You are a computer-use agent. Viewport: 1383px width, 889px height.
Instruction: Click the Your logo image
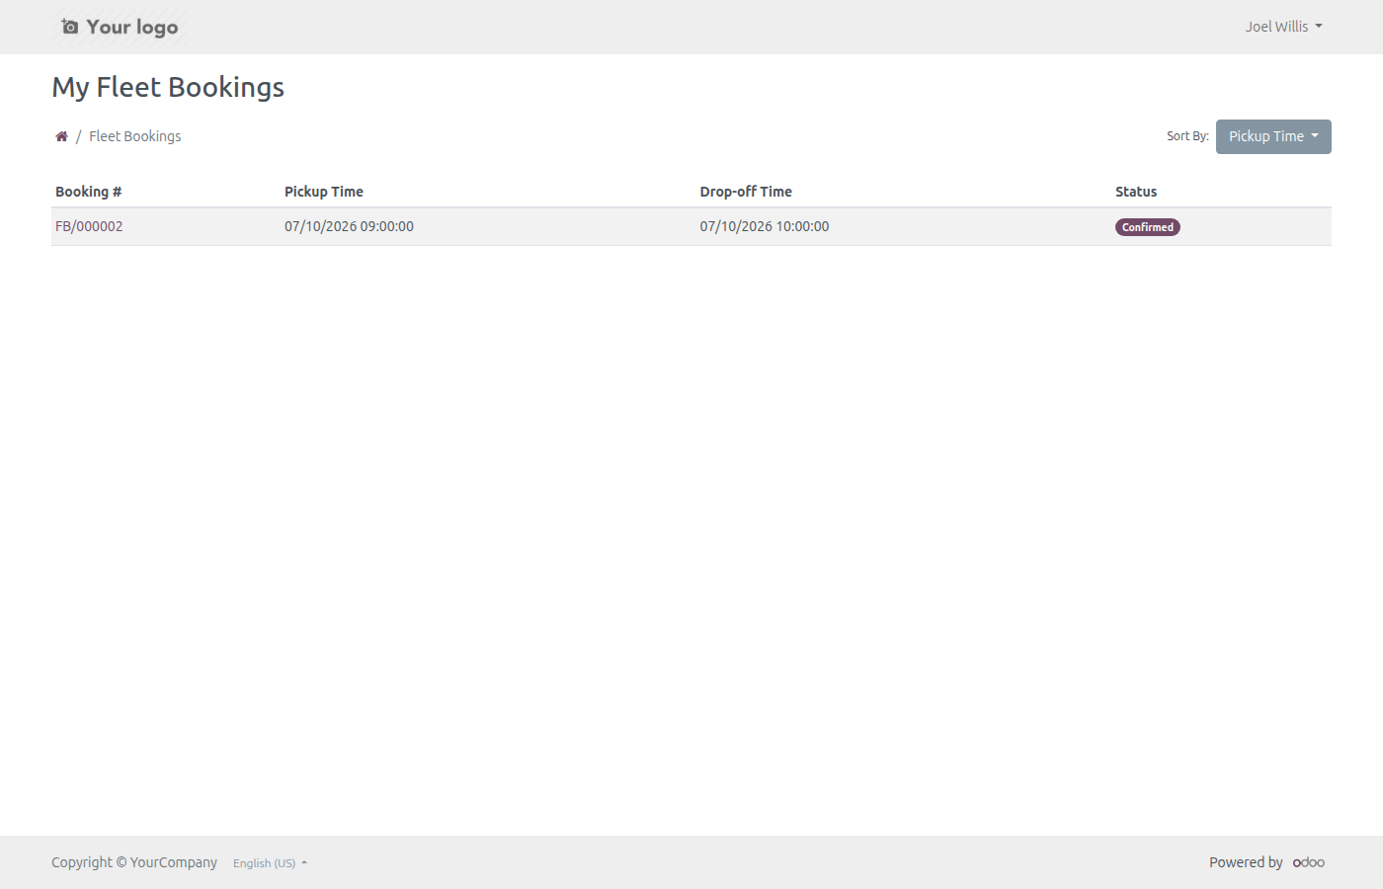[x=120, y=27]
